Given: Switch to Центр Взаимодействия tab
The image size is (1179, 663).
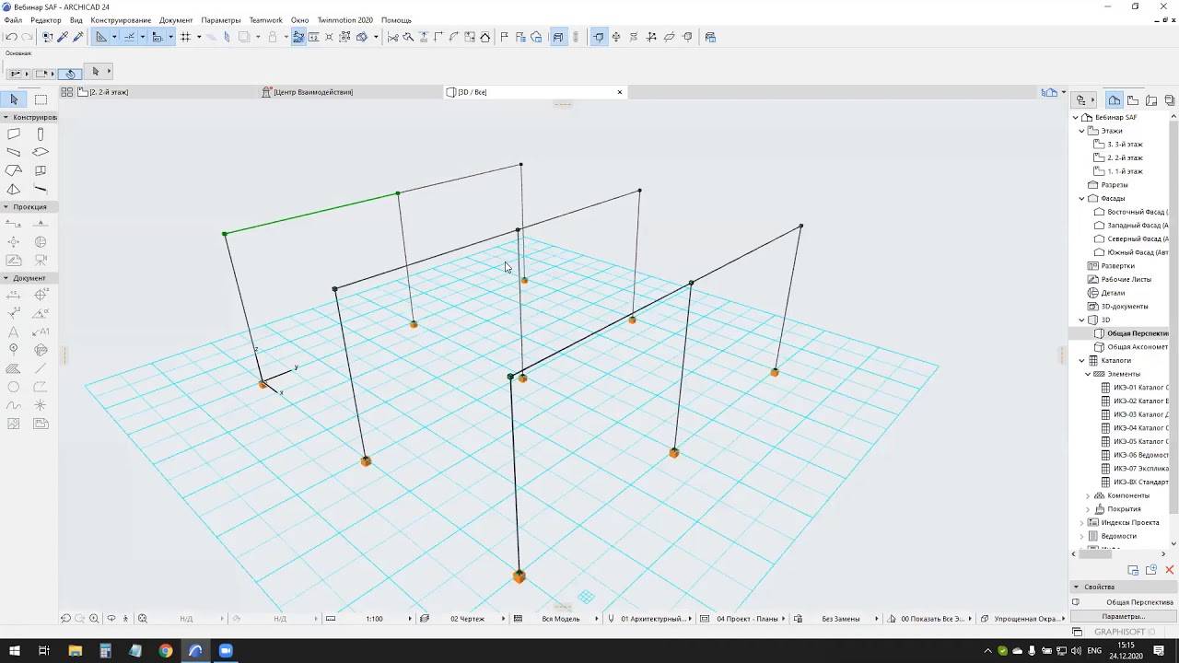Looking at the screenshot, I should 351,92.
